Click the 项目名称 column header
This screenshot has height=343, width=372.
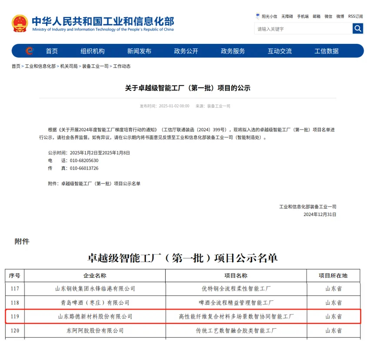tap(236, 276)
